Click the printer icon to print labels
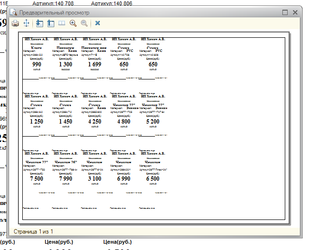Viewport: 309px width, 250px height. tap(15, 23)
